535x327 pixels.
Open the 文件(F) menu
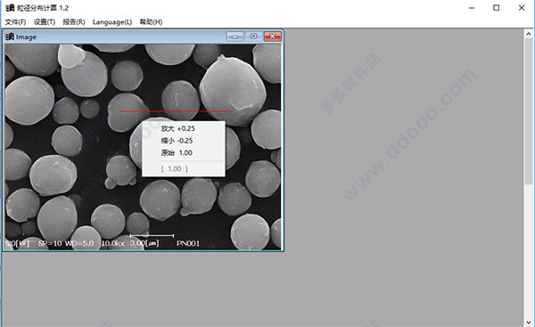pos(15,22)
